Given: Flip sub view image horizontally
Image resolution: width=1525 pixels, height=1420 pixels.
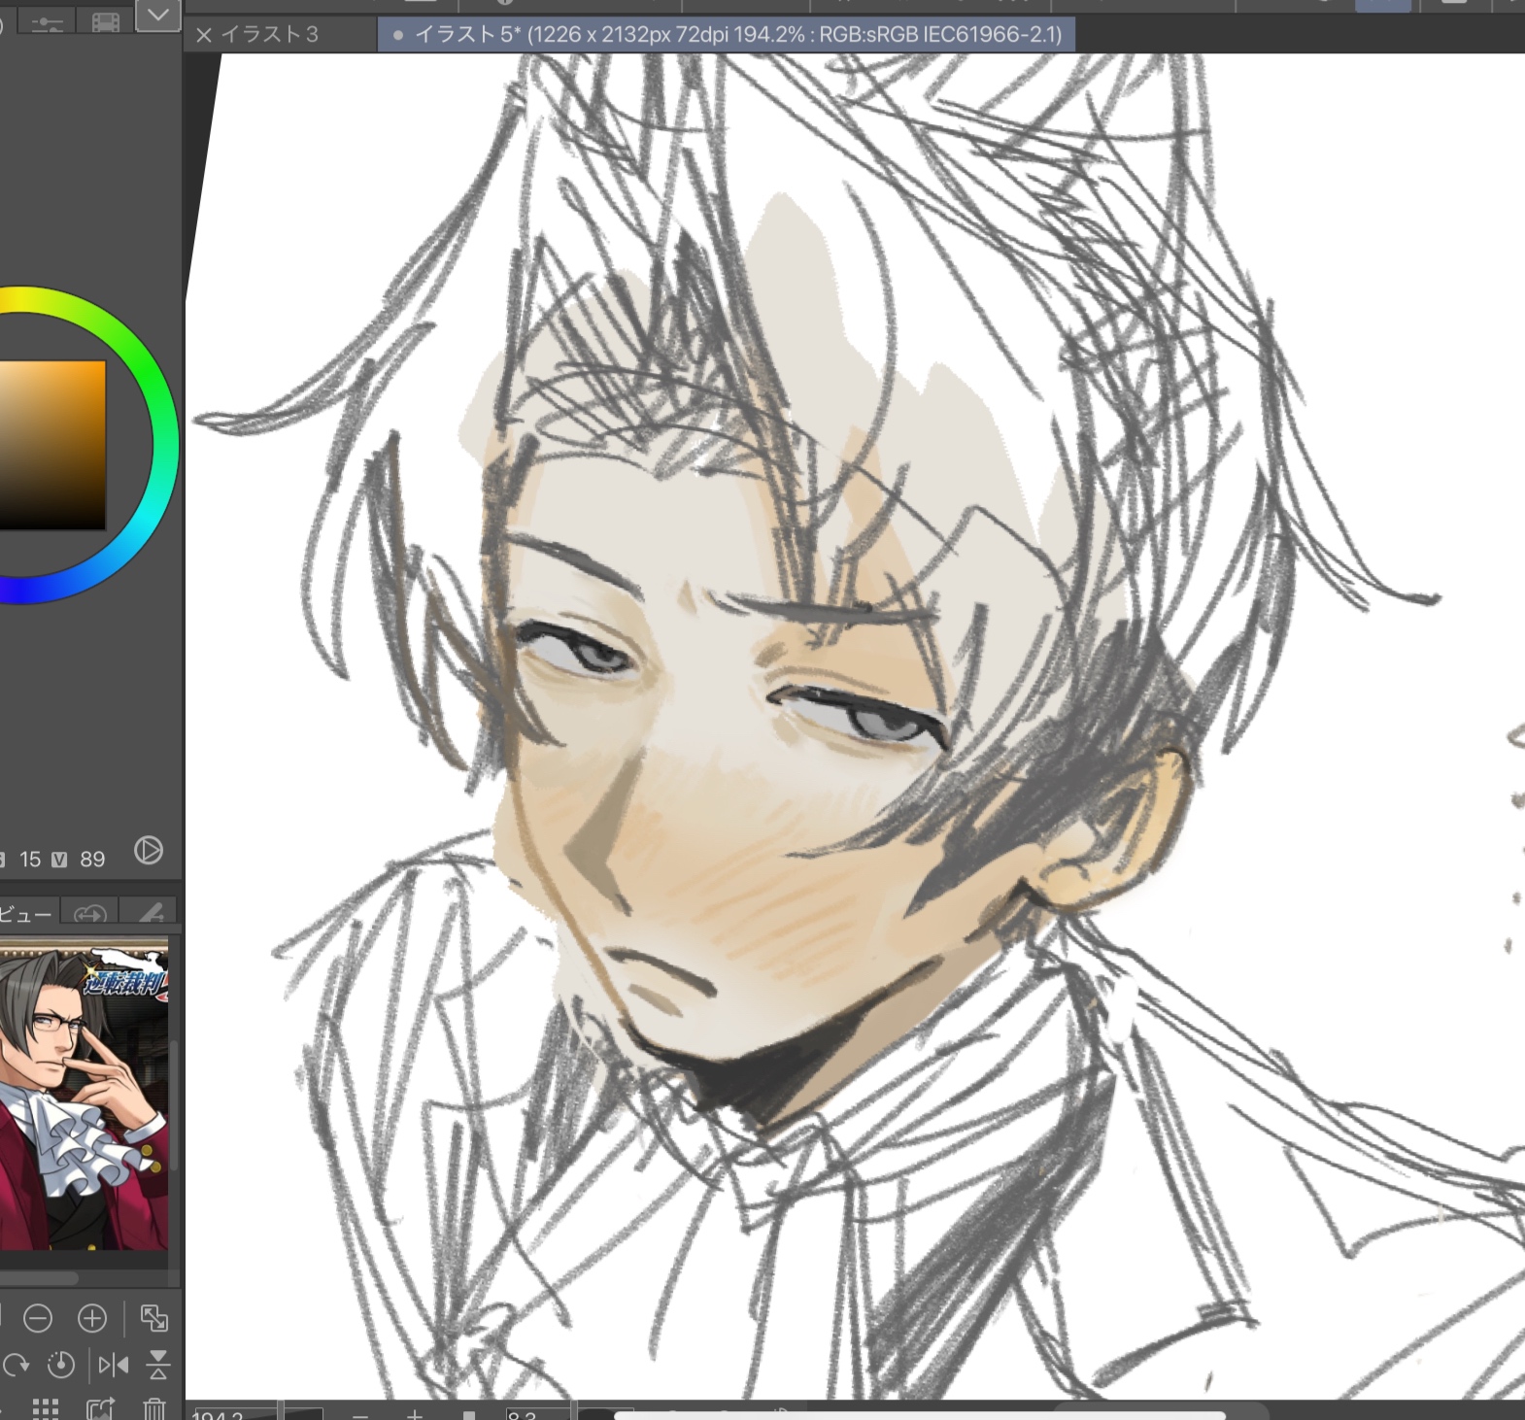Looking at the screenshot, I should point(113,1366).
